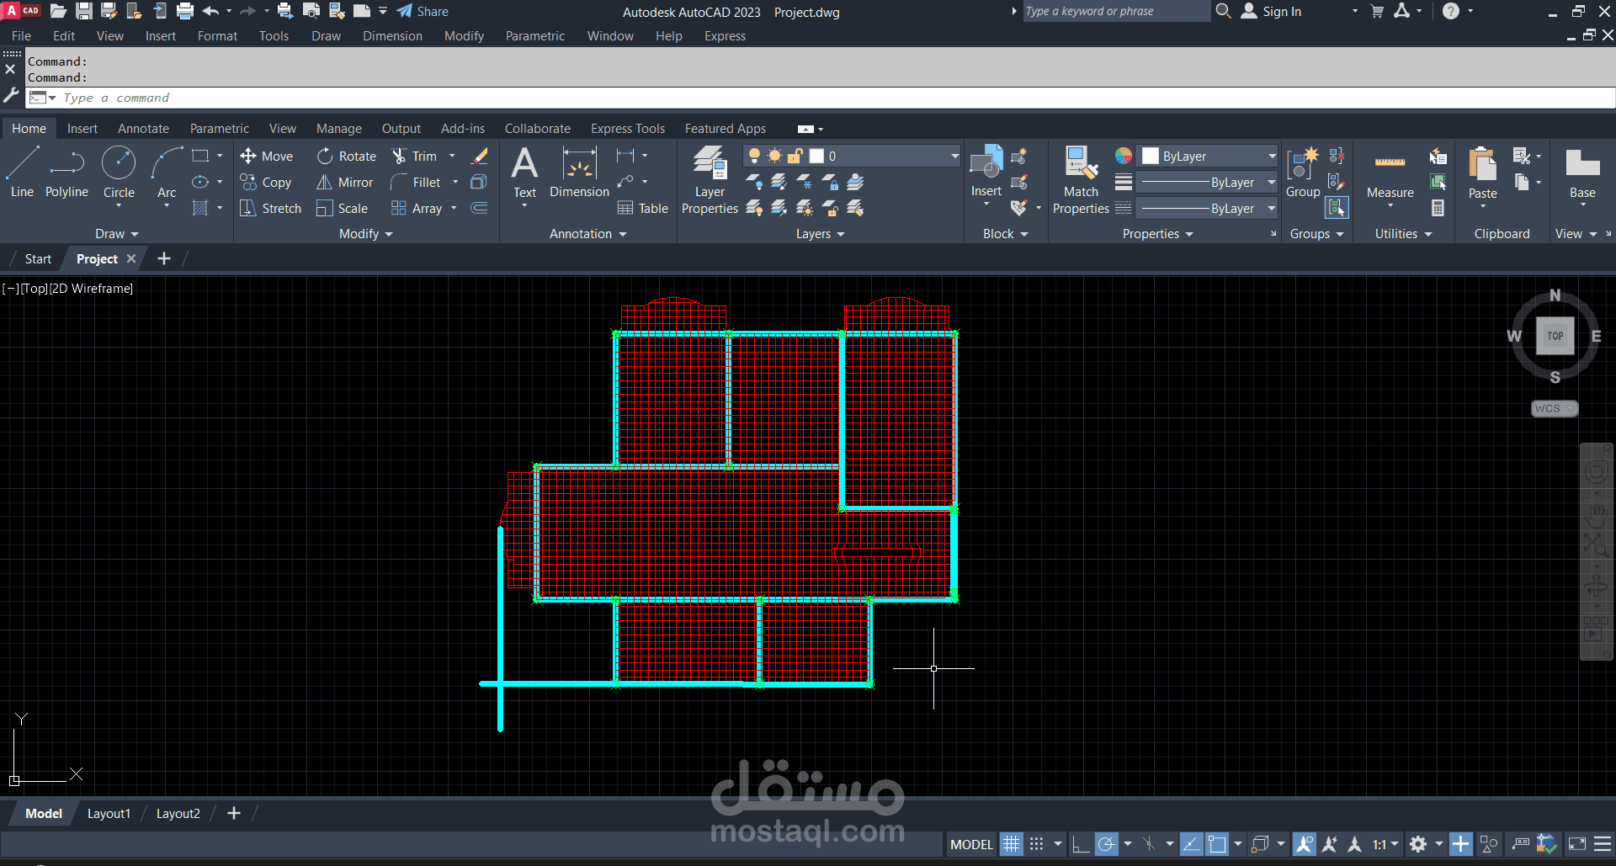Open the Layer Properties manager
This screenshot has width=1616, height=866.
(710, 179)
